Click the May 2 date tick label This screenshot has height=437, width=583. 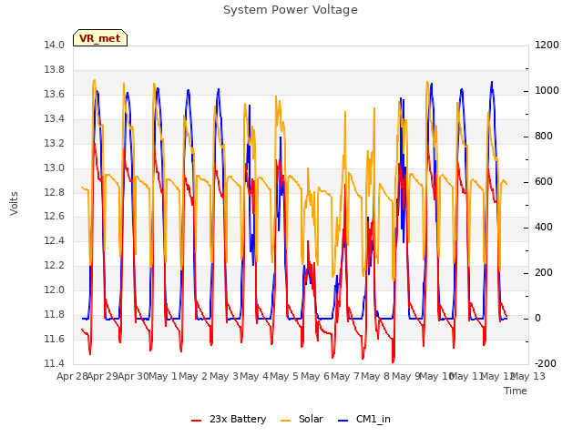click(x=193, y=376)
